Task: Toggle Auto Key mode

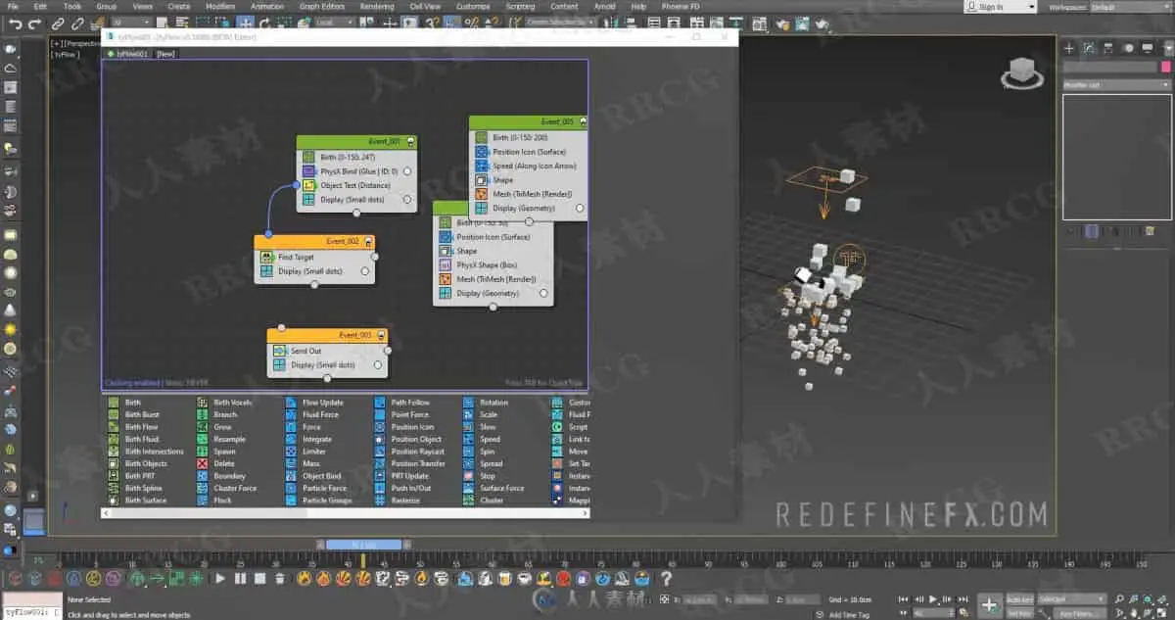Action: pos(1019,598)
